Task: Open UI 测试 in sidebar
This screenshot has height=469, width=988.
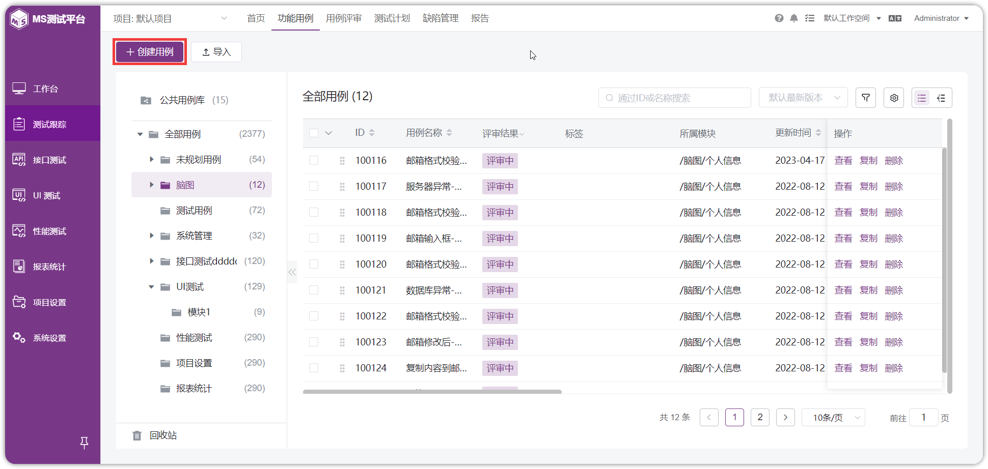Action: pos(53,195)
